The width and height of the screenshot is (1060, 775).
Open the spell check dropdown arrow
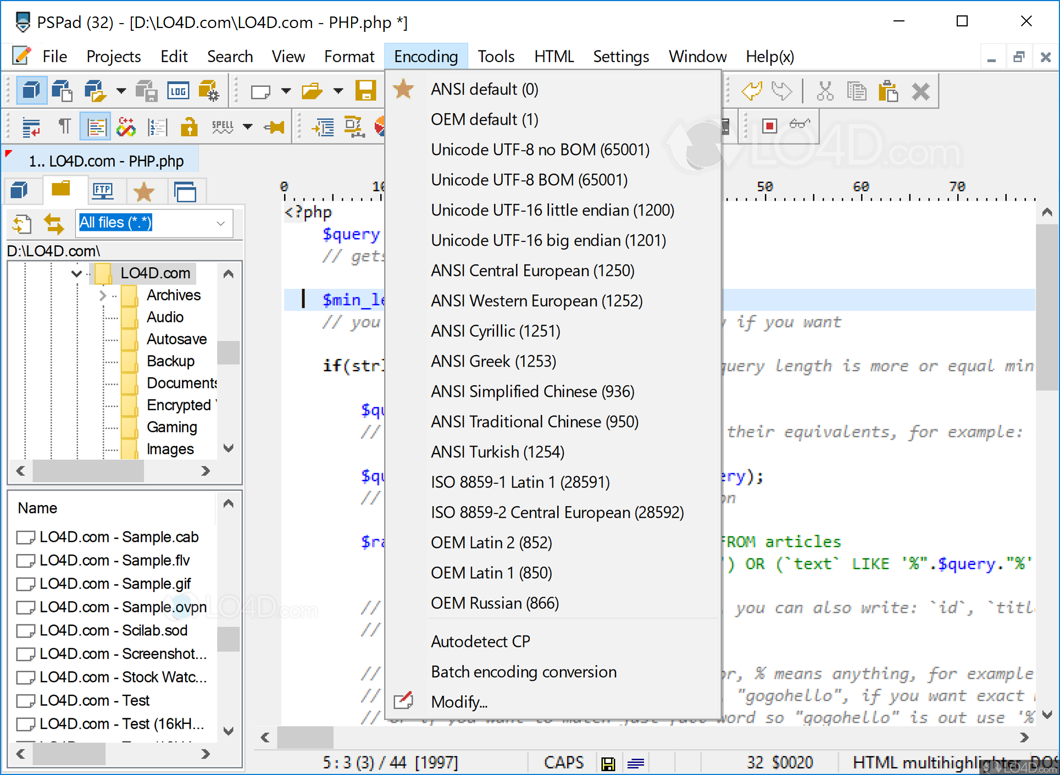[248, 127]
